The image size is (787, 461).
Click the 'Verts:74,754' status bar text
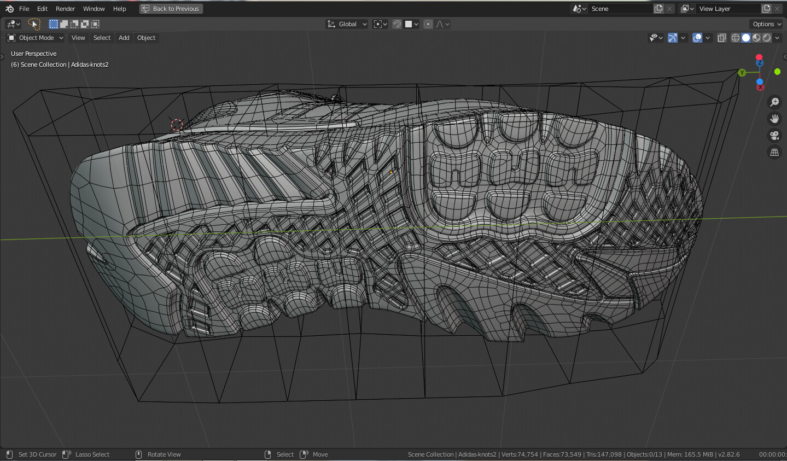(x=520, y=454)
